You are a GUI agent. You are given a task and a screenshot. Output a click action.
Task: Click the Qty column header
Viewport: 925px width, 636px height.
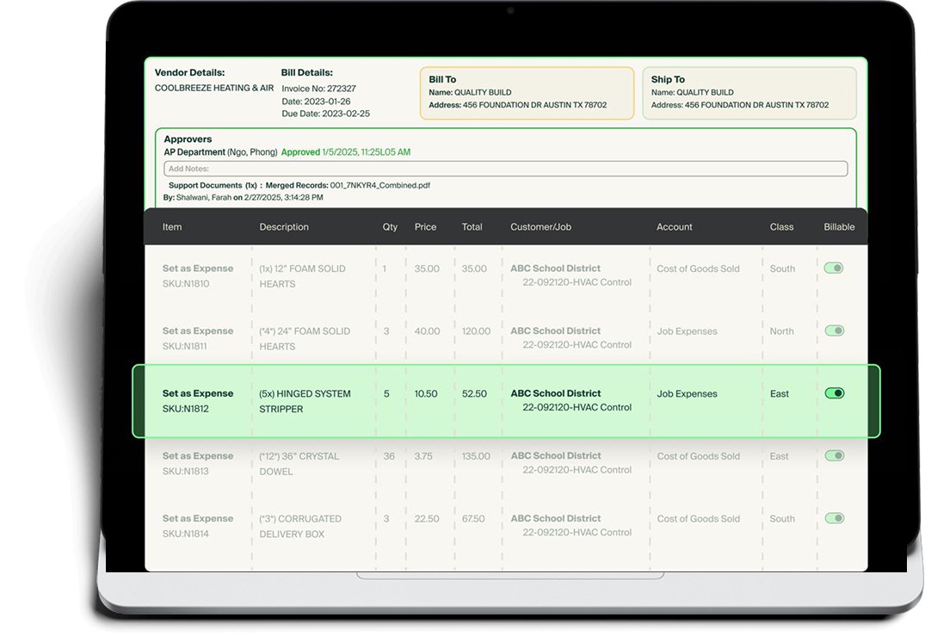click(390, 227)
